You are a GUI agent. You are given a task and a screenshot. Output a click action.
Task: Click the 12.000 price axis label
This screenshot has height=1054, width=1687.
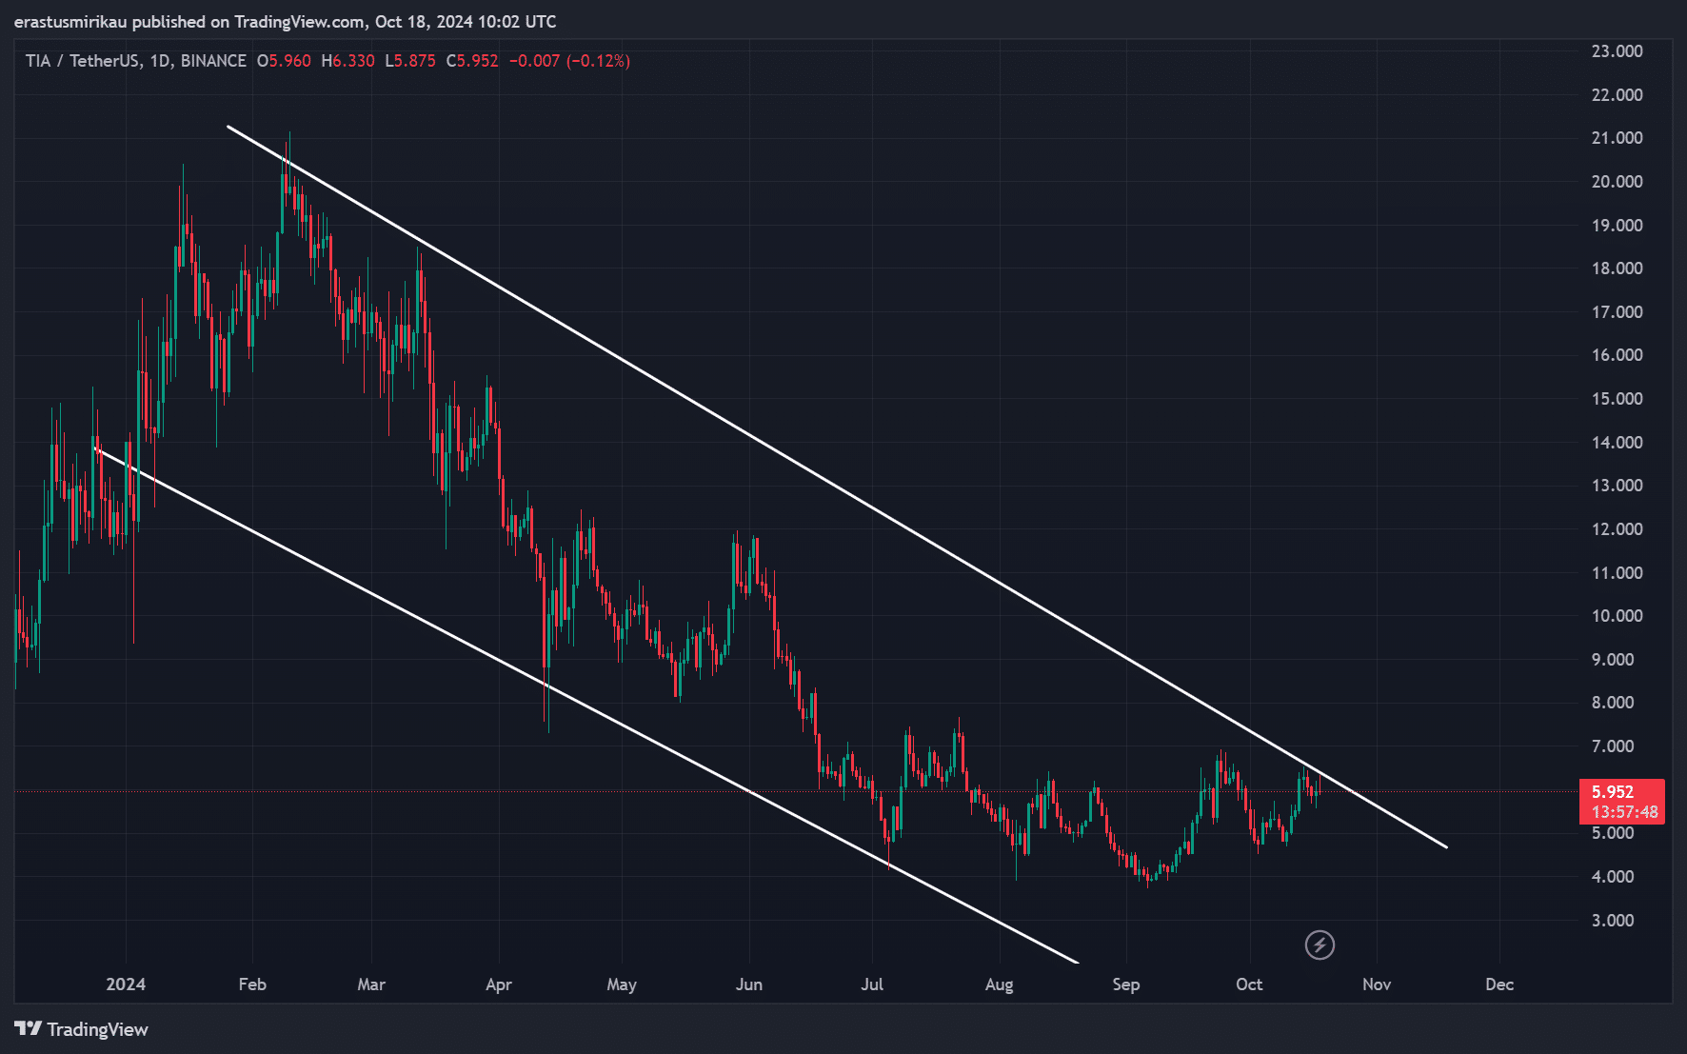tap(1617, 529)
